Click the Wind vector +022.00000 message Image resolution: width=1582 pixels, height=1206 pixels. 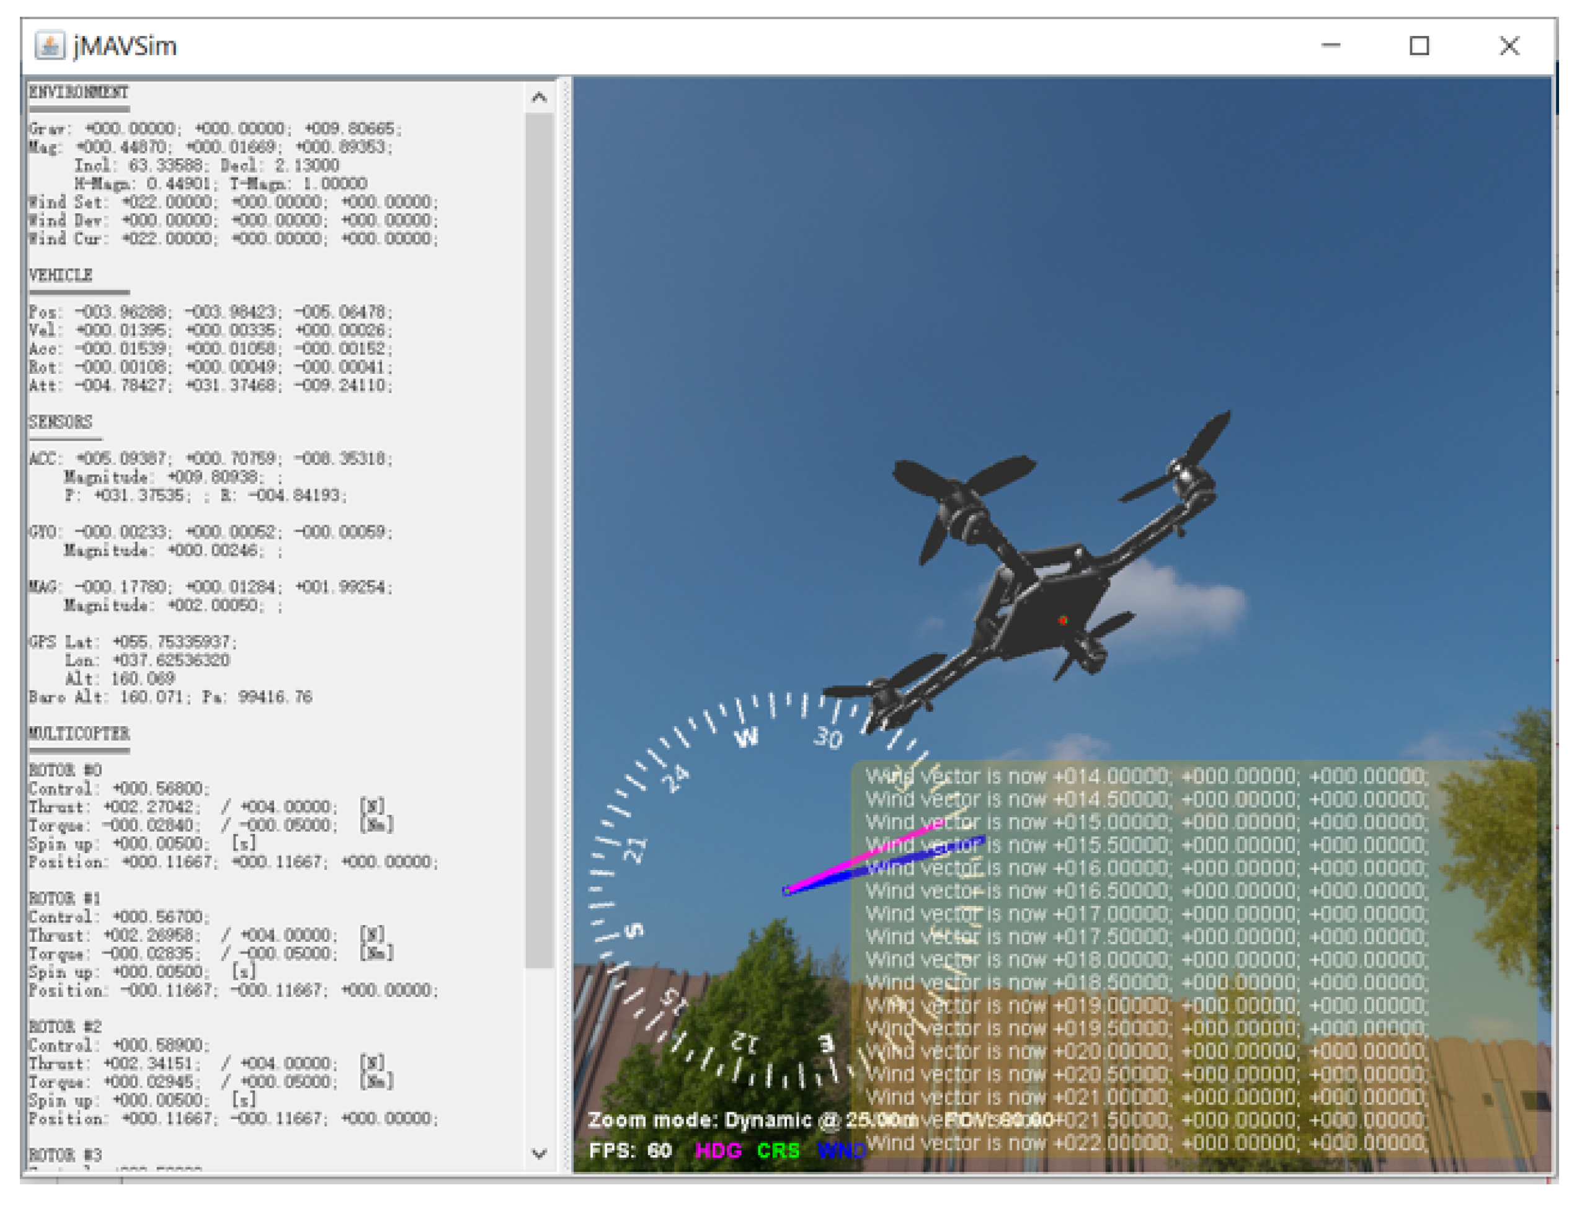point(1146,1143)
